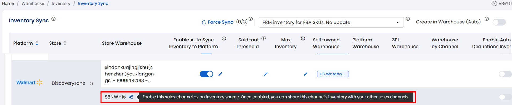The height and width of the screenshot is (105, 512).
Task: Edit the auto sync setting pencil icon
Action: (x=220, y=74)
